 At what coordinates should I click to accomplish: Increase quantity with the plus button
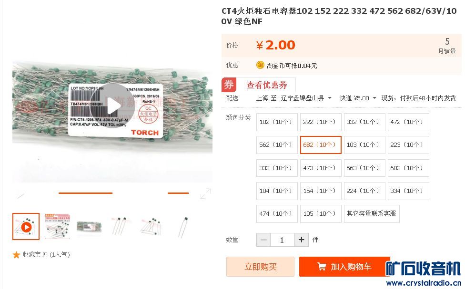tap(301, 240)
